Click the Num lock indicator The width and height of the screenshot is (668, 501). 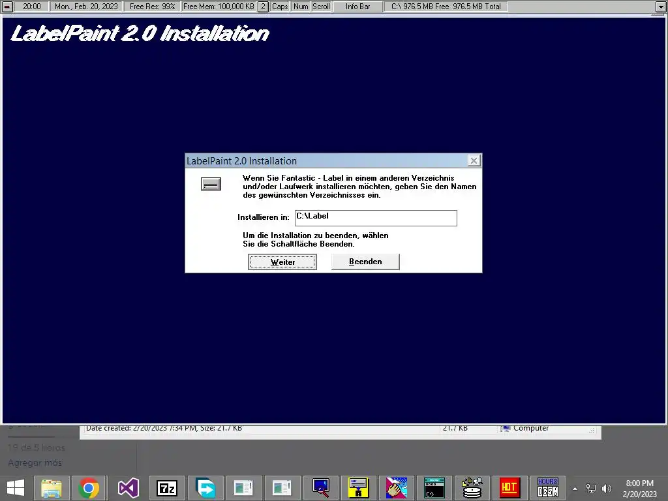pos(301,7)
